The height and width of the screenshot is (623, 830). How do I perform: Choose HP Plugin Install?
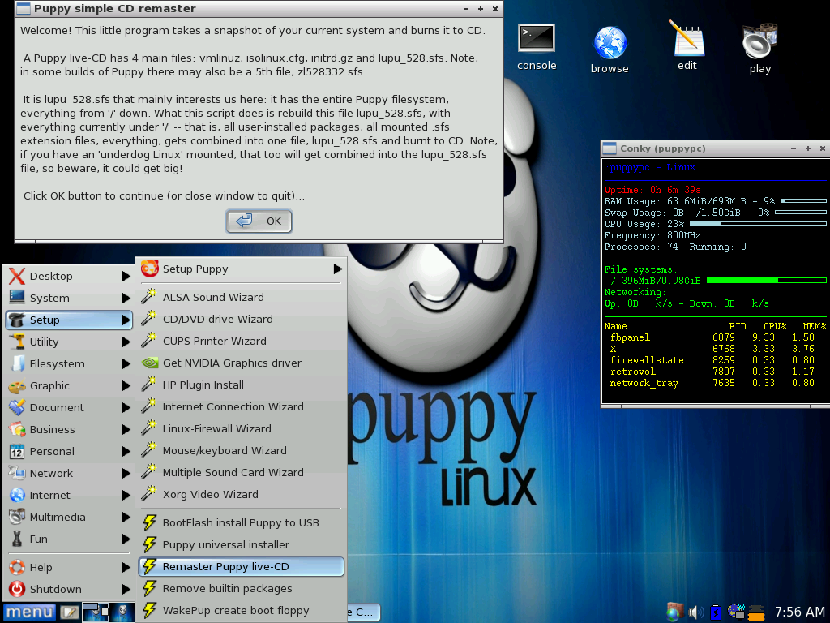[x=241, y=385]
